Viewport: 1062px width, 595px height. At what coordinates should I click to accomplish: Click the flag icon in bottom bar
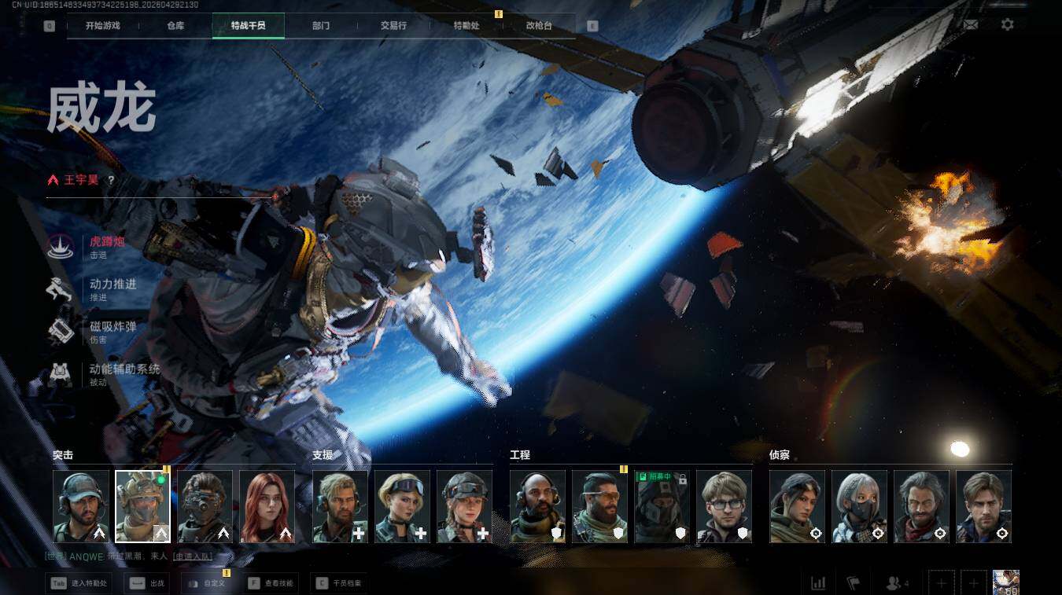[x=854, y=583]
